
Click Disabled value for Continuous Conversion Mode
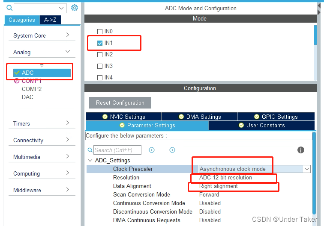210,203
